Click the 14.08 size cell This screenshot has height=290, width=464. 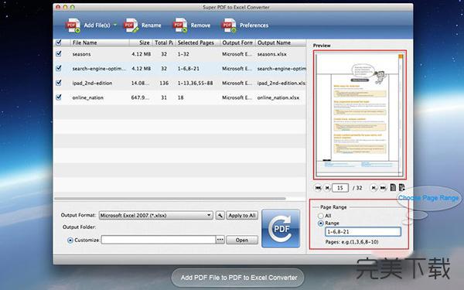pos(140,84)
